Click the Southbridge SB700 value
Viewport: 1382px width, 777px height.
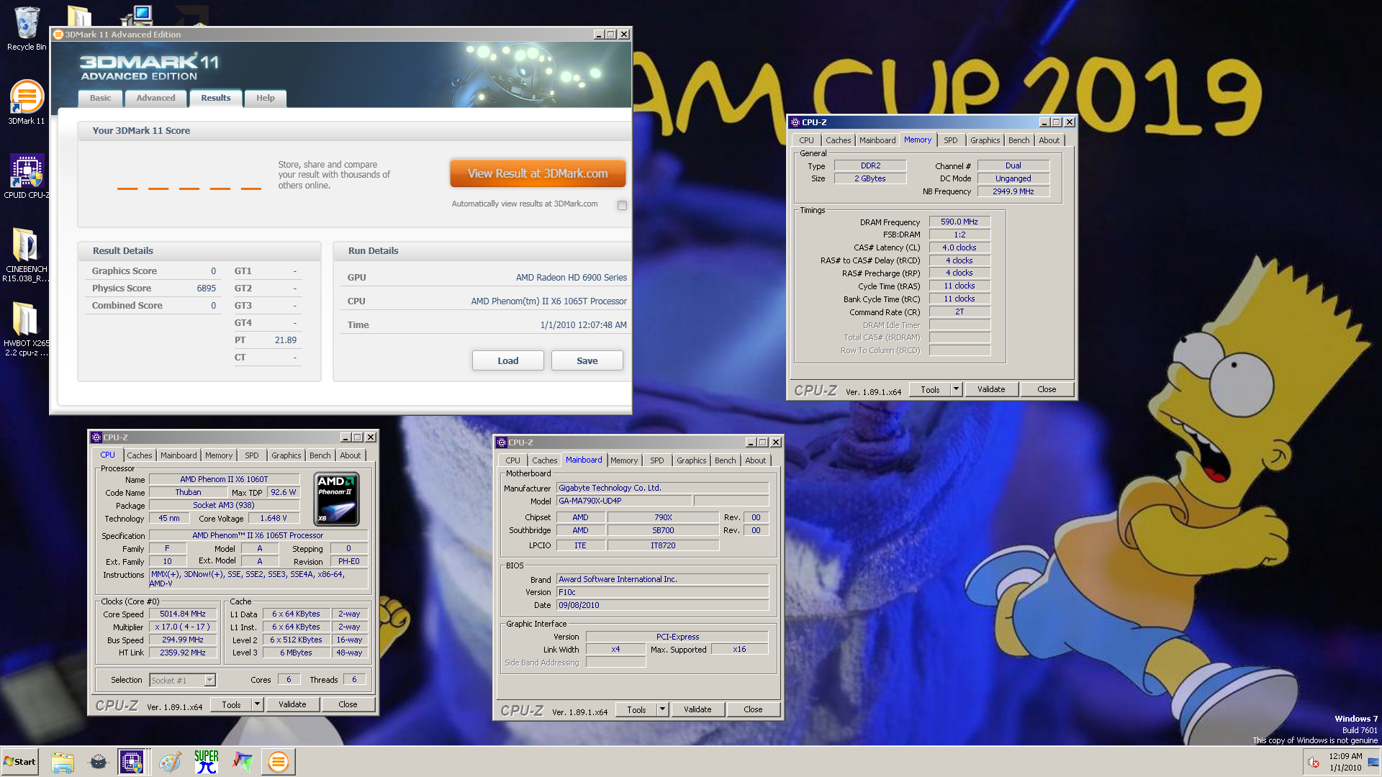(x=663, y=530)
